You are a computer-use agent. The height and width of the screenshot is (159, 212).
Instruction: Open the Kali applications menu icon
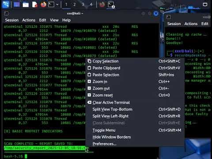tap(6, 4)
